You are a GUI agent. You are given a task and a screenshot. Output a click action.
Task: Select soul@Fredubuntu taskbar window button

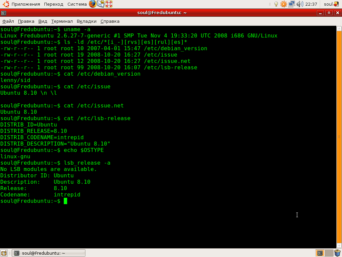[x=49, y=253]
